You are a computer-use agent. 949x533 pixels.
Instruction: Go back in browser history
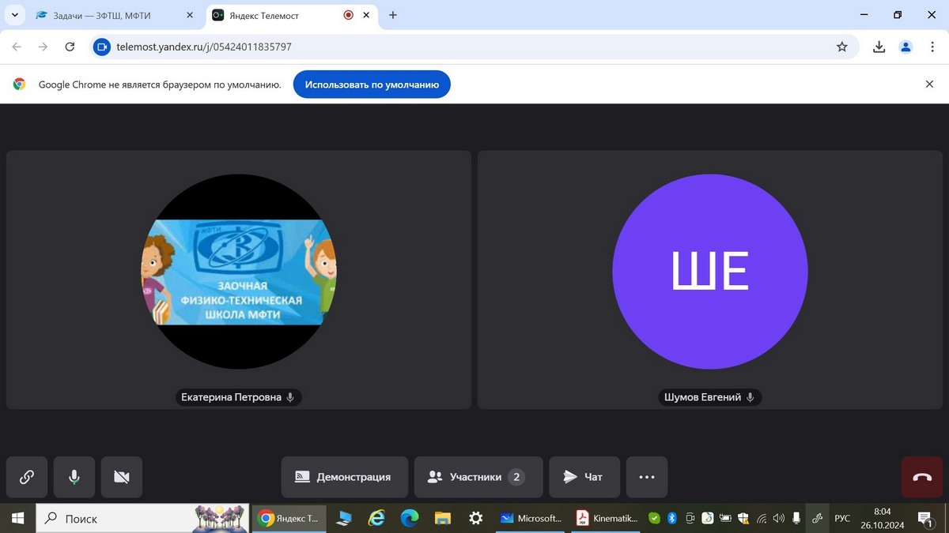pos(17,47)
